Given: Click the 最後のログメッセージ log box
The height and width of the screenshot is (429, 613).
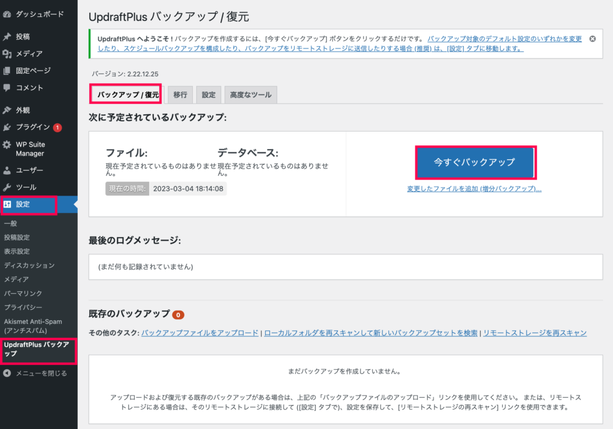Looking at the screenshot, I should 345,267.
